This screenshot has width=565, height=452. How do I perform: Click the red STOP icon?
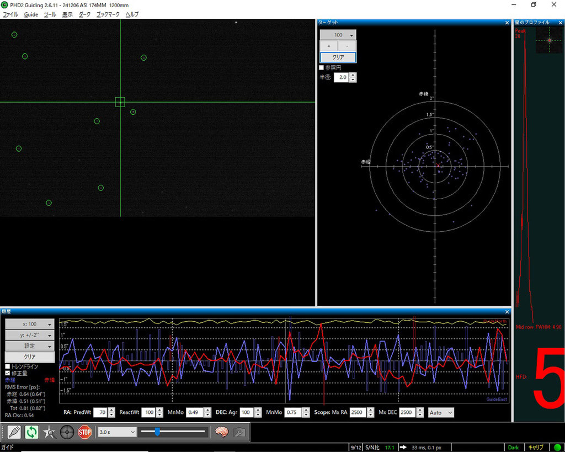[84, 432]
